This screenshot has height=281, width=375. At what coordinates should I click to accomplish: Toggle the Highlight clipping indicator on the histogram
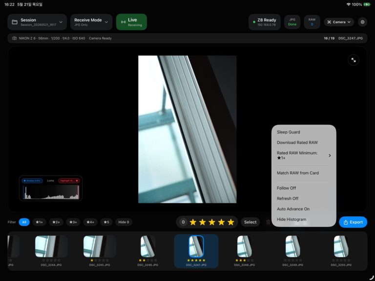point(69,181)
